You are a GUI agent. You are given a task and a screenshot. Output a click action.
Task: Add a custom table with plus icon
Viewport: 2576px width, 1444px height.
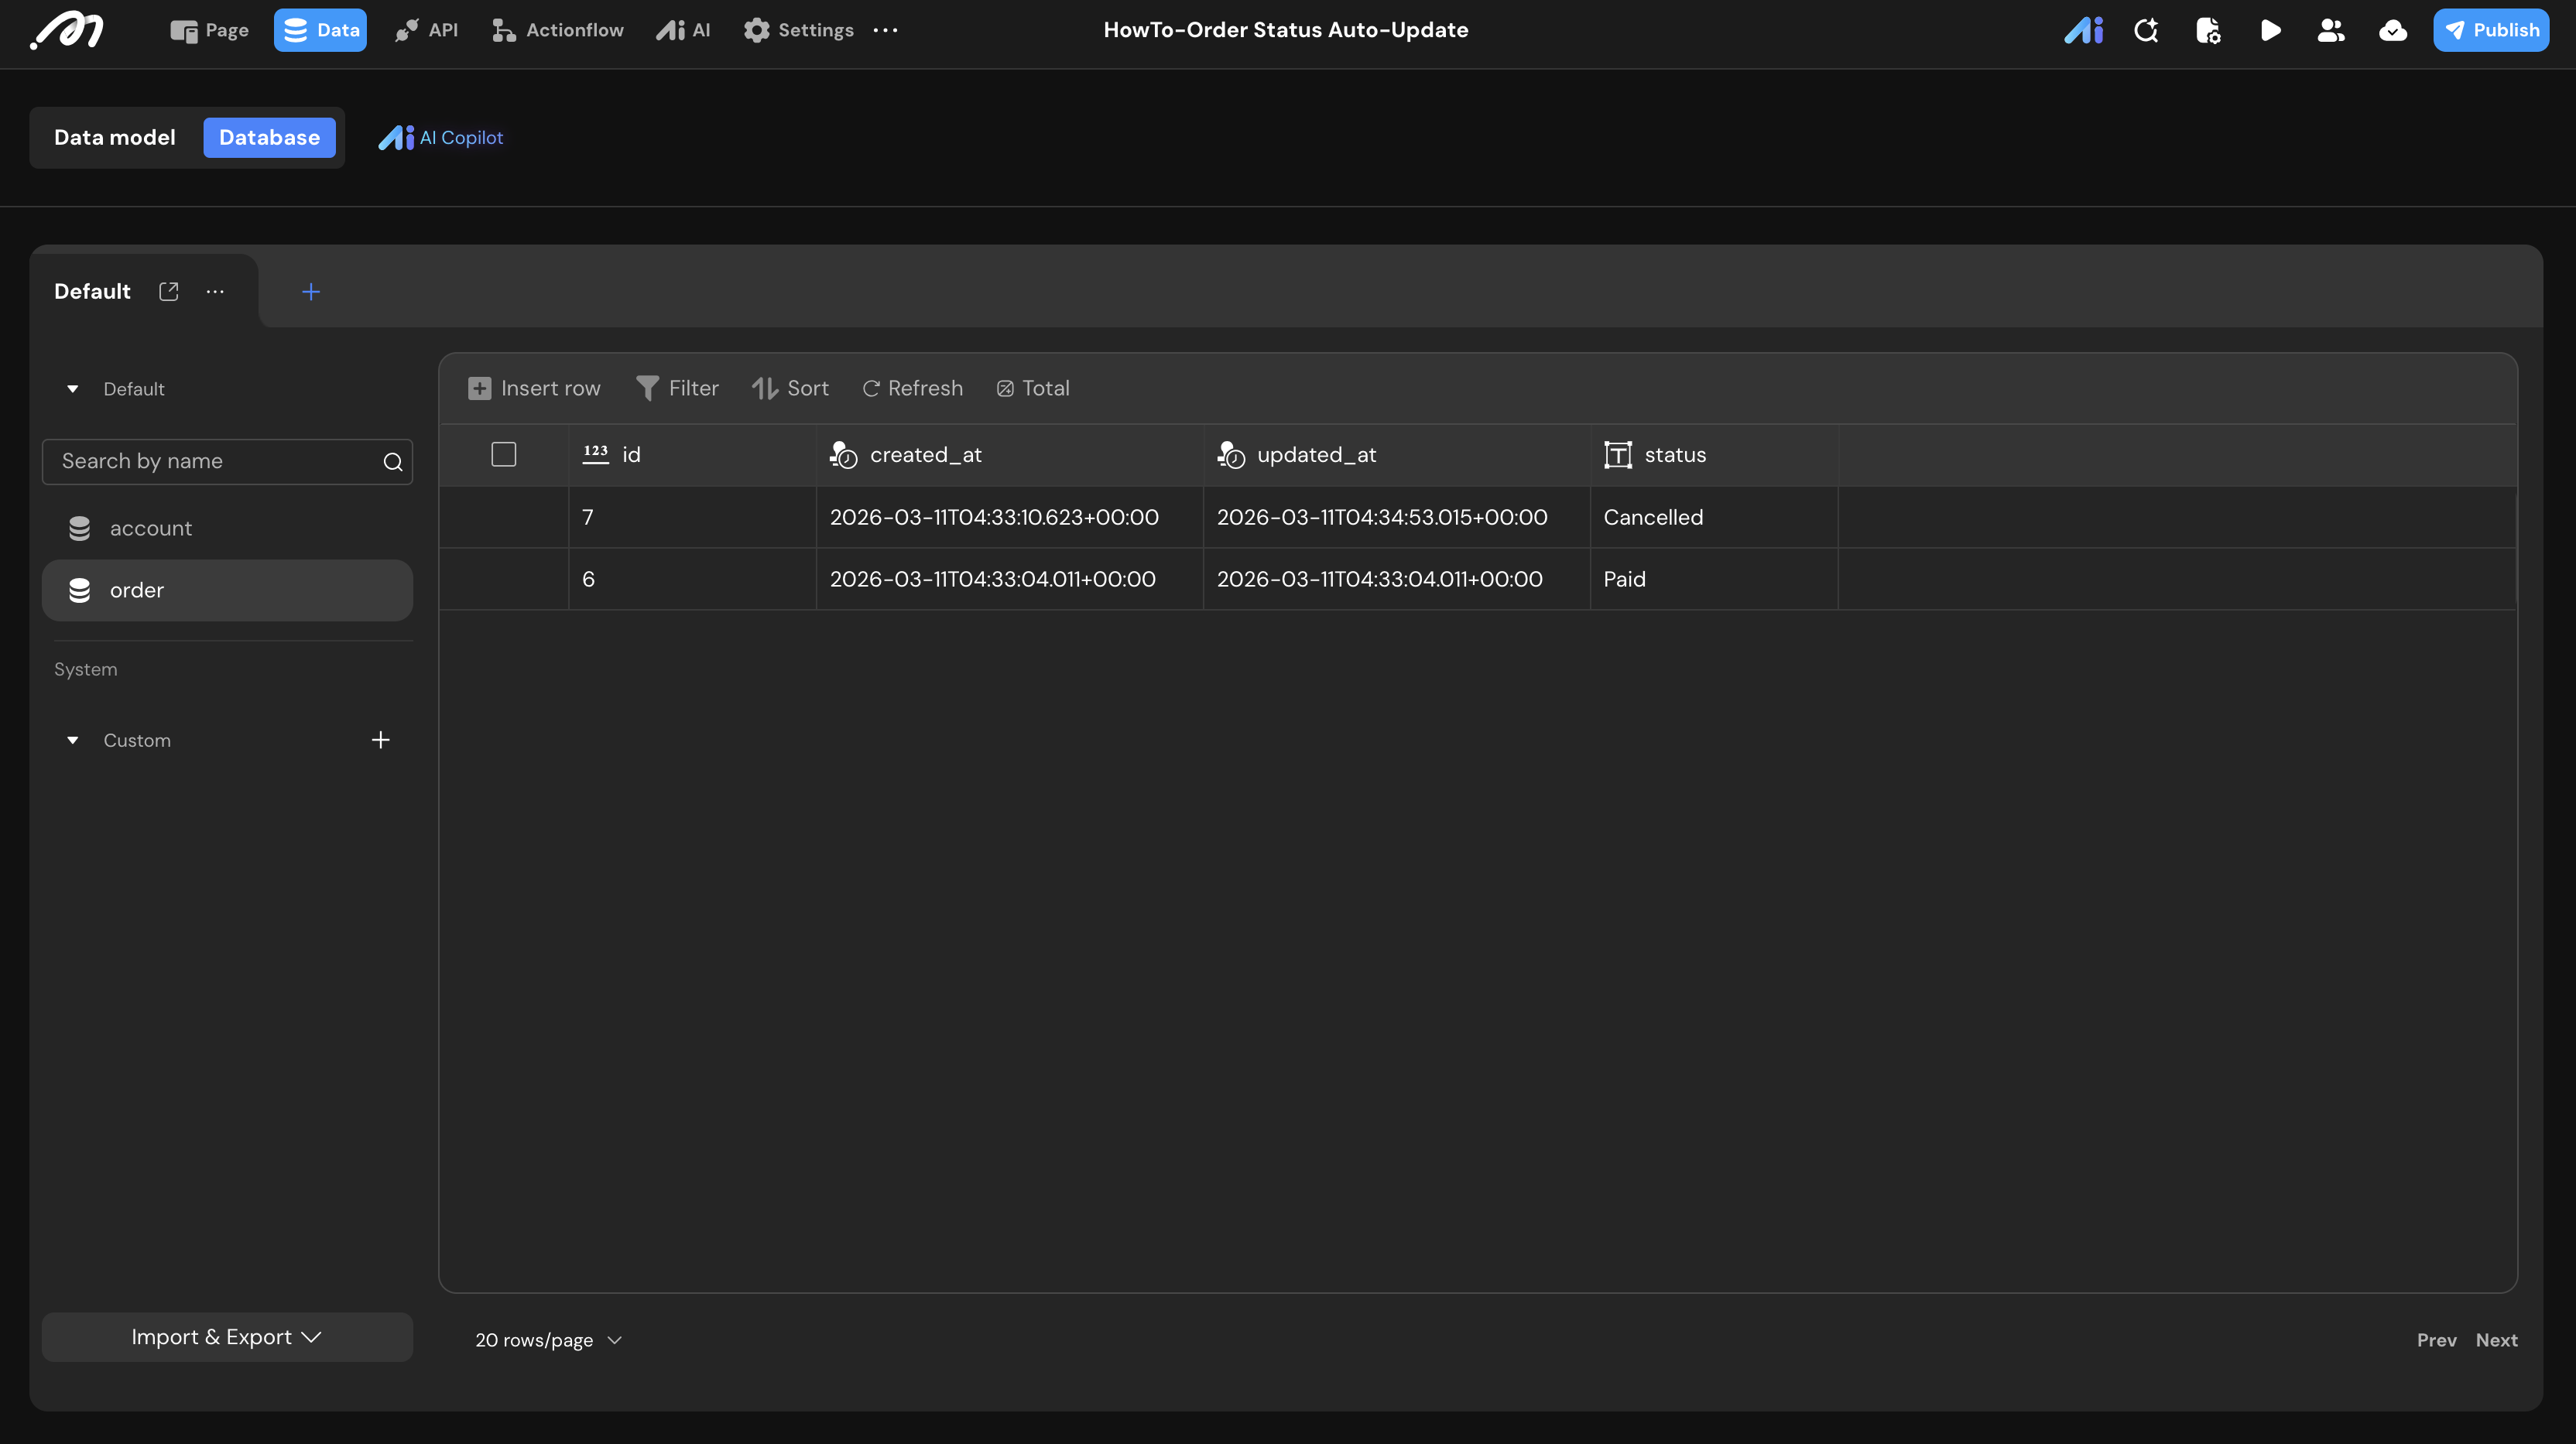click(380, 740)
